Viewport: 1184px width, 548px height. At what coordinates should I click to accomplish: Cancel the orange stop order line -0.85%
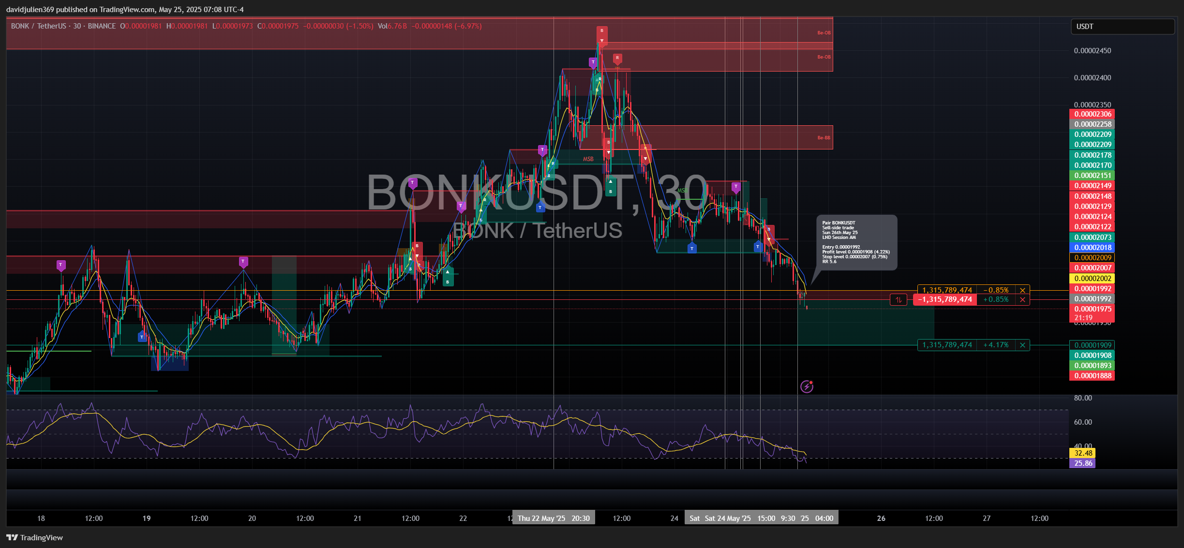(1022, 290)
